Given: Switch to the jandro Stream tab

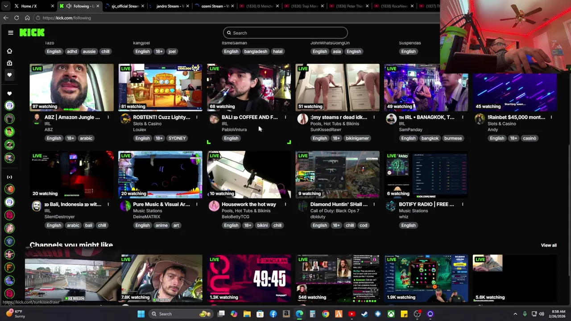Looking at the screenshot, I should coord(170,6).
